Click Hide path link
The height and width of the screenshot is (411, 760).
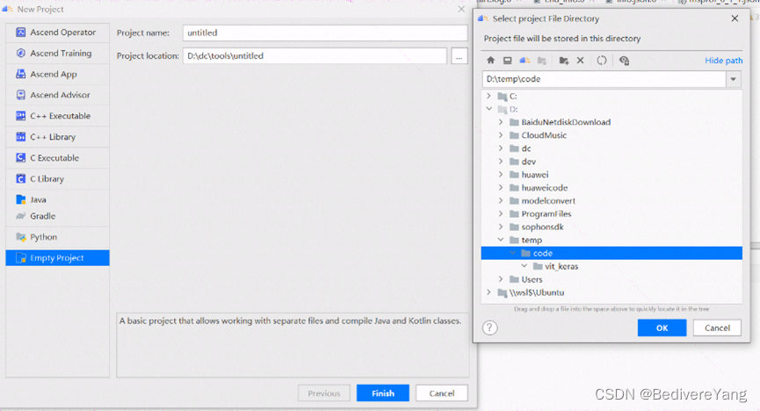click(723, 61)
